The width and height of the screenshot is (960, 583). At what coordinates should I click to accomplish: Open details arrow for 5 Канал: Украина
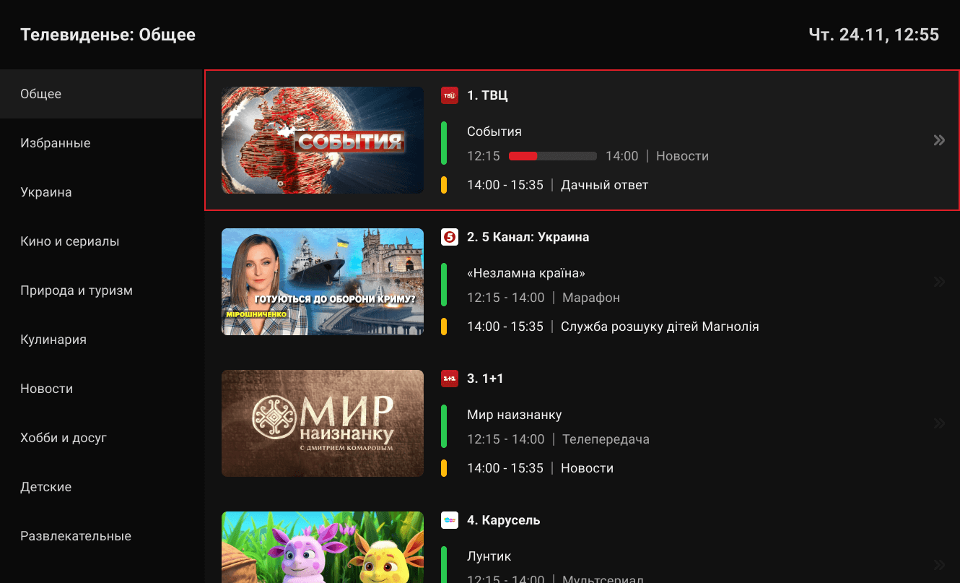(939, 282)
